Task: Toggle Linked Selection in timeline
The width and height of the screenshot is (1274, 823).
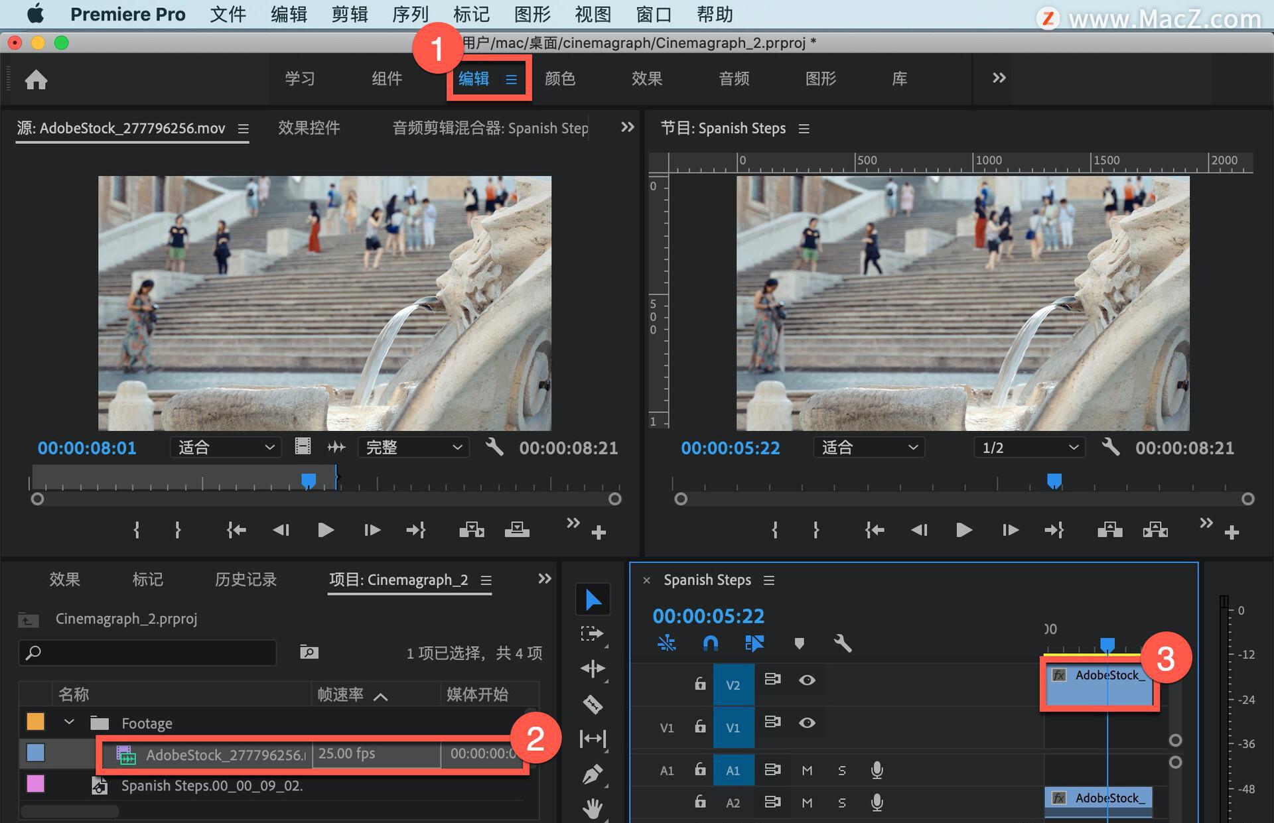Action: click(x=754, y=643)
